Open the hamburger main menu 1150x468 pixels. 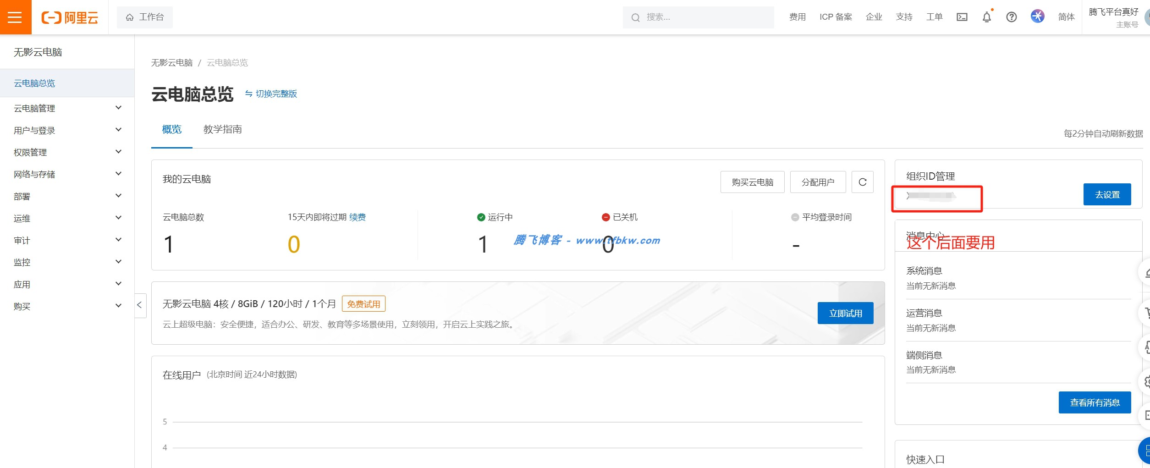tap(15, 17)
